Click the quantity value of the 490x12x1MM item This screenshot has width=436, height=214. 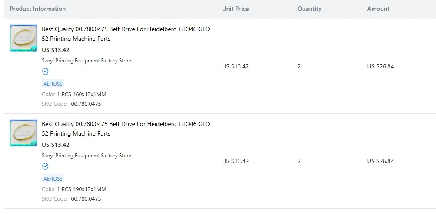coord(299,161)
